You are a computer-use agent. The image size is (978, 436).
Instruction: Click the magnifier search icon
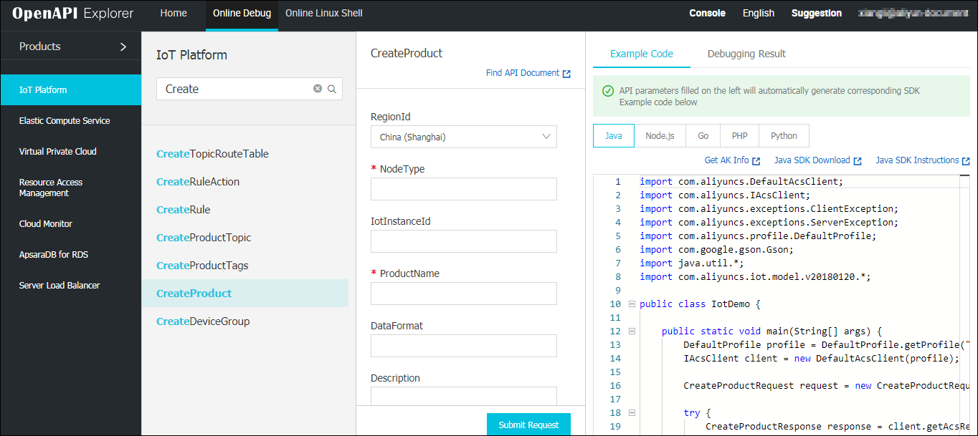pyautogui.click(x=332, y=89)
